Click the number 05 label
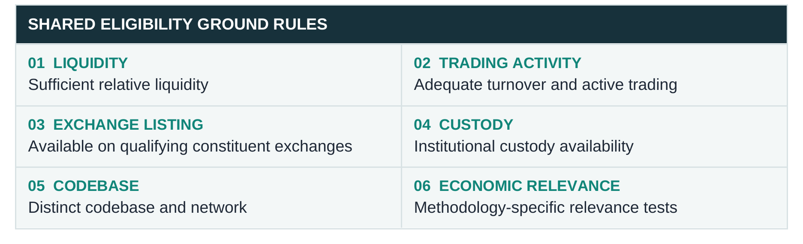Screen dimensions: 803x244 click(36, 186)
